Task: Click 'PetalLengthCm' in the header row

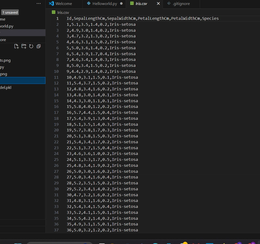Action: (153, 19)
